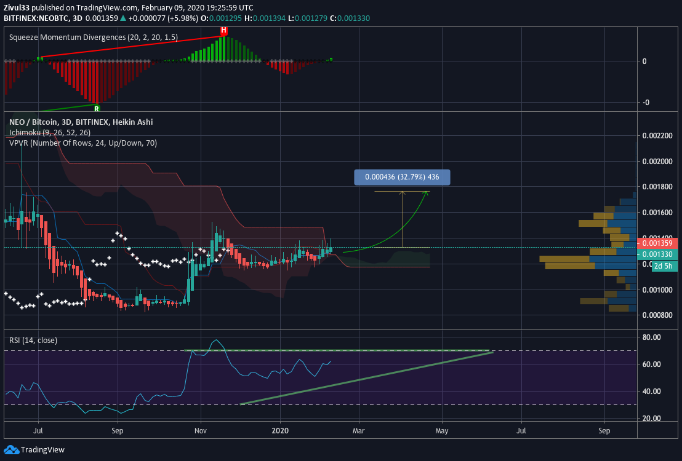Click the red 0.001359 price tag

pos(657,243)
